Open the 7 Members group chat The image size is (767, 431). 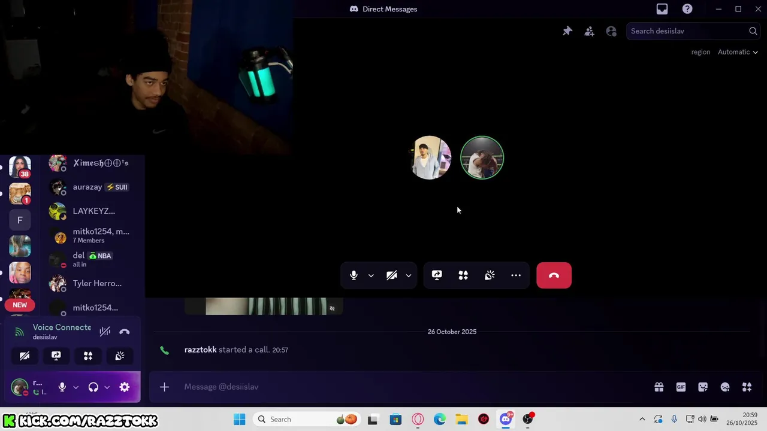[93, 235]
